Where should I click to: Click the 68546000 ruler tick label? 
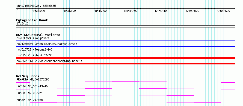(38, 11)
